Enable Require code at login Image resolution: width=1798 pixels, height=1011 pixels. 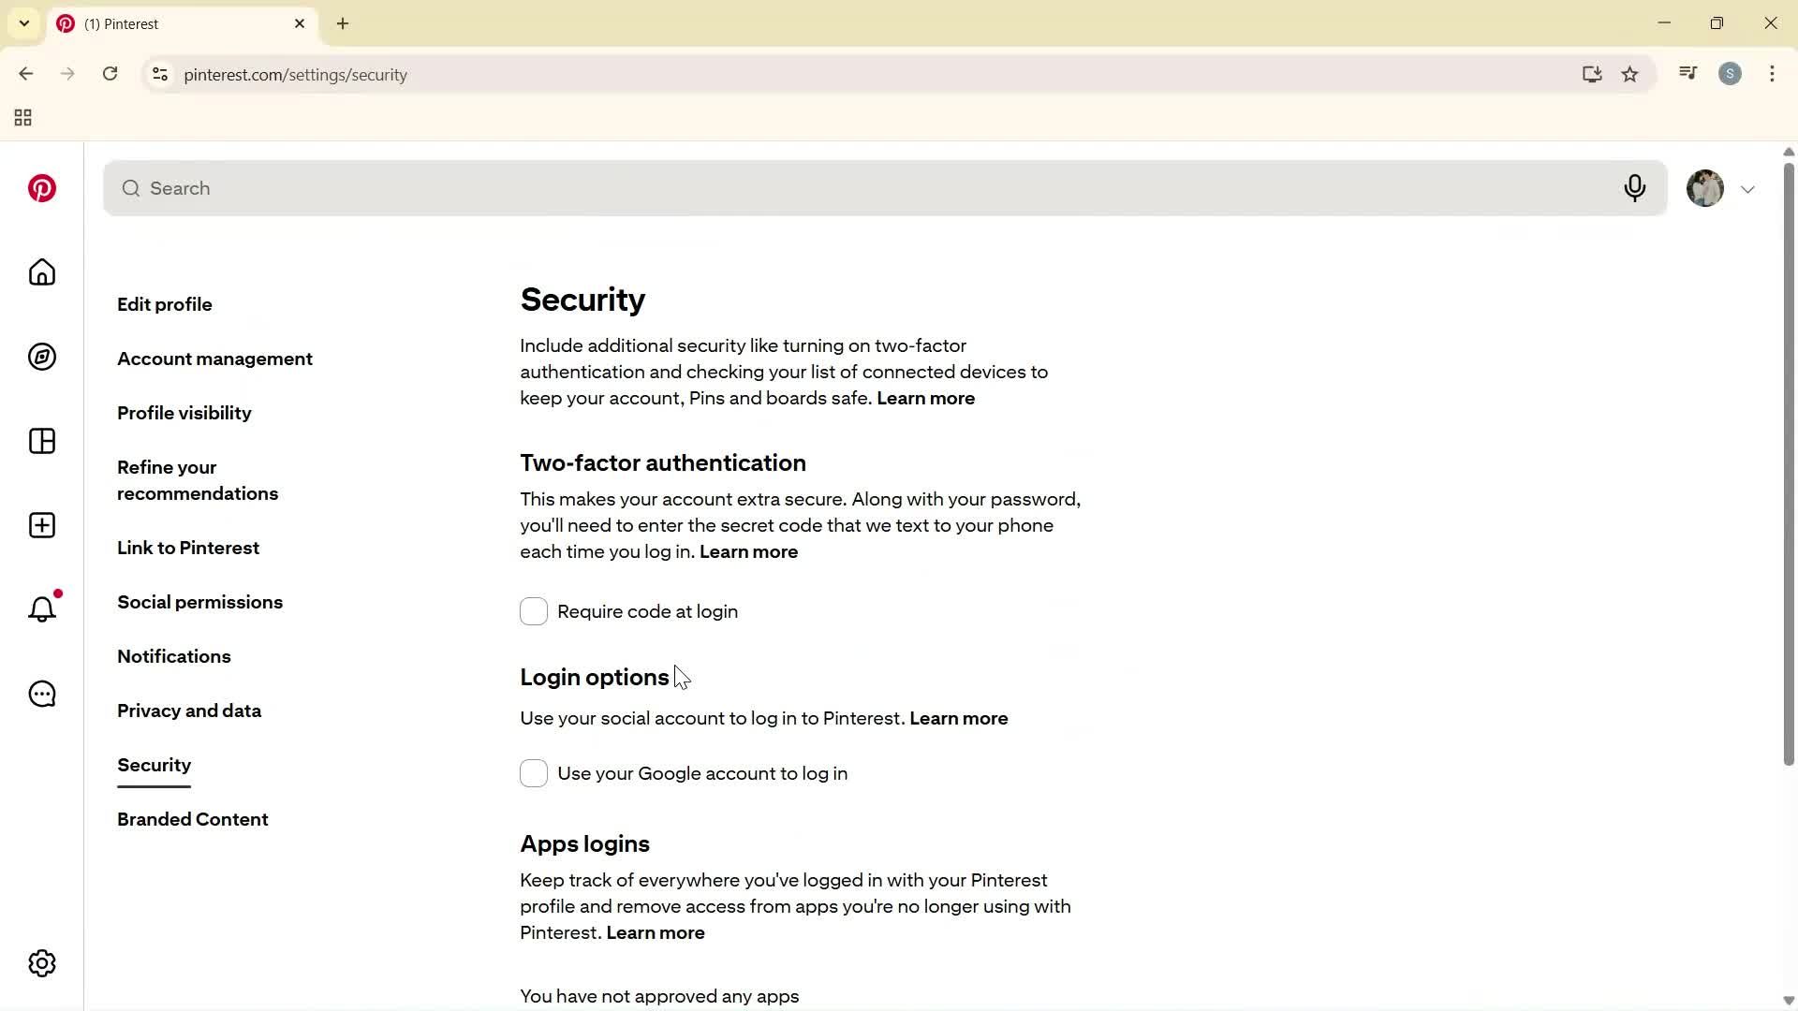534,611
